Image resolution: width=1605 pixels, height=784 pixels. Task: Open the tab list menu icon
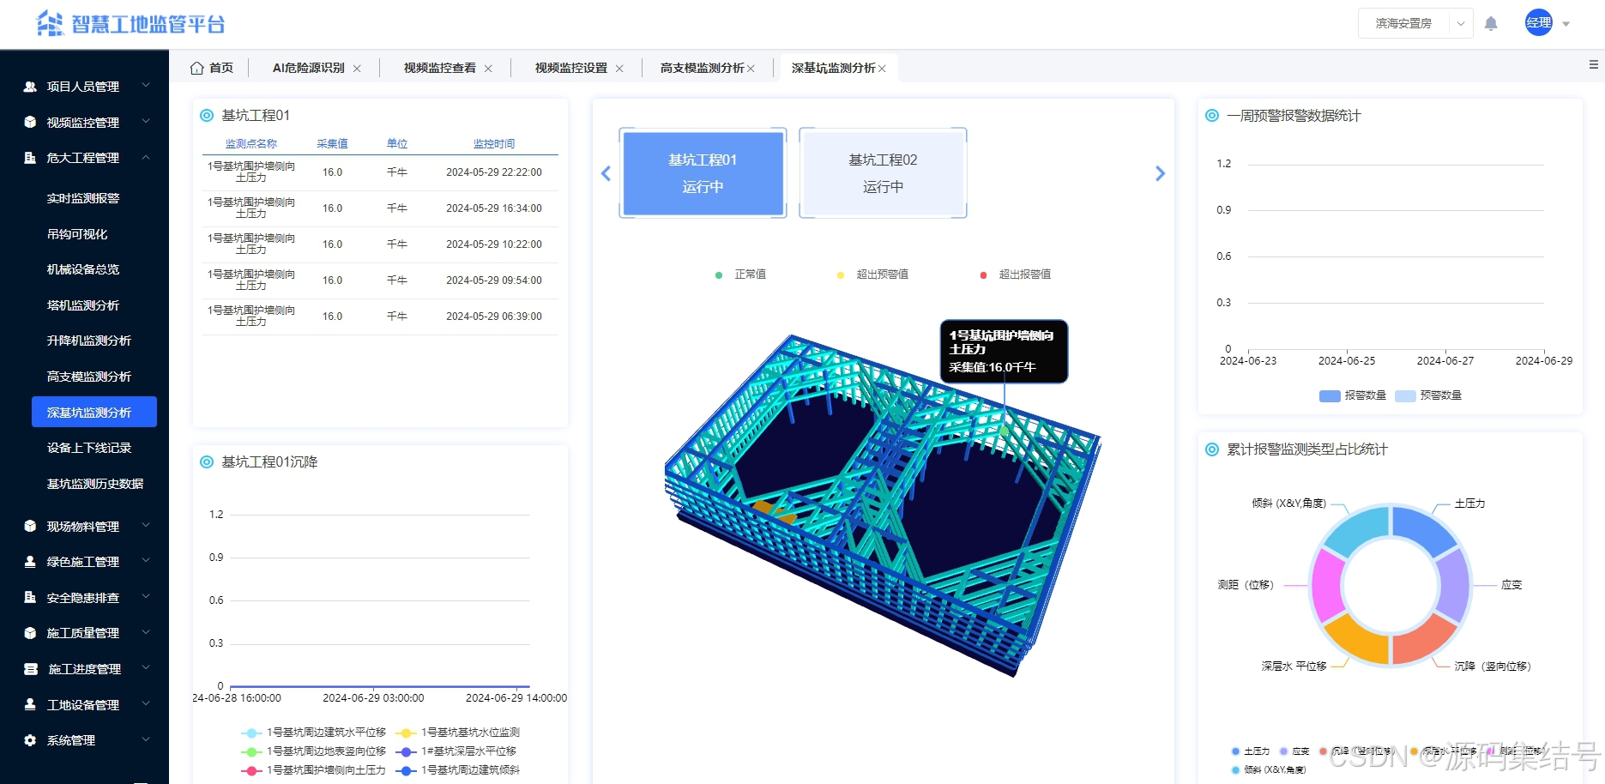pyautogui.click(x=1593, y=64)
